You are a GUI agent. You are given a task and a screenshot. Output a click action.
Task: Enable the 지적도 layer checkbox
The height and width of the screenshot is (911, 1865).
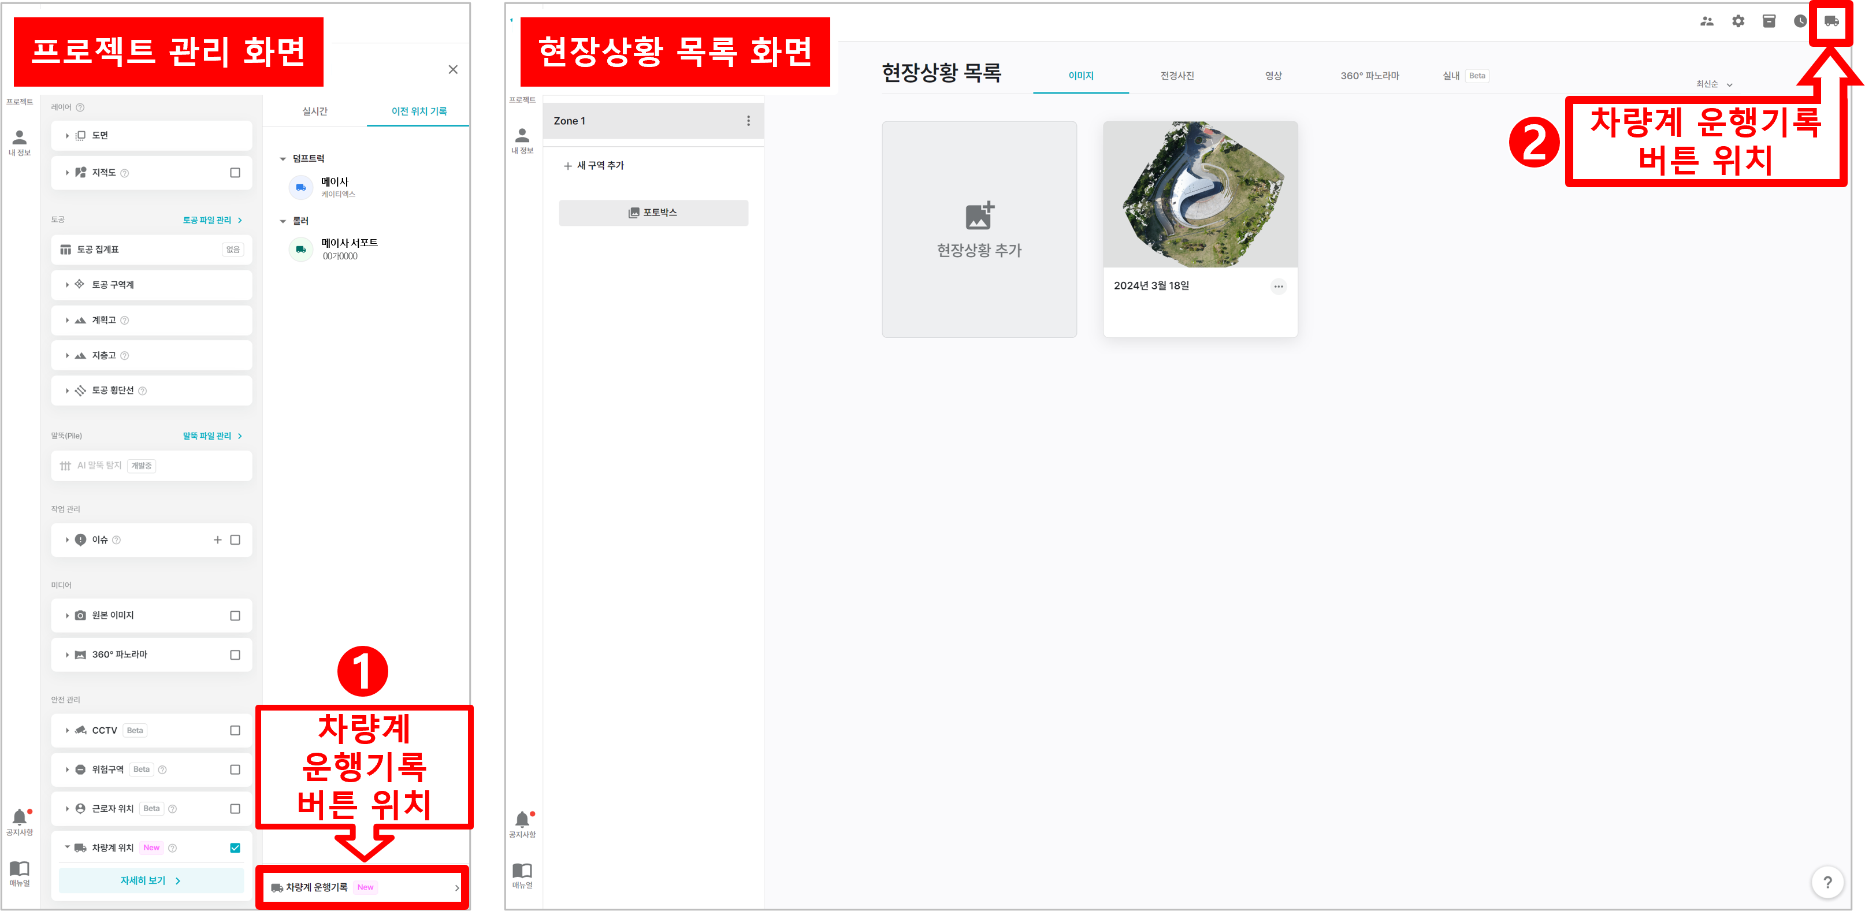click(235, 172)
